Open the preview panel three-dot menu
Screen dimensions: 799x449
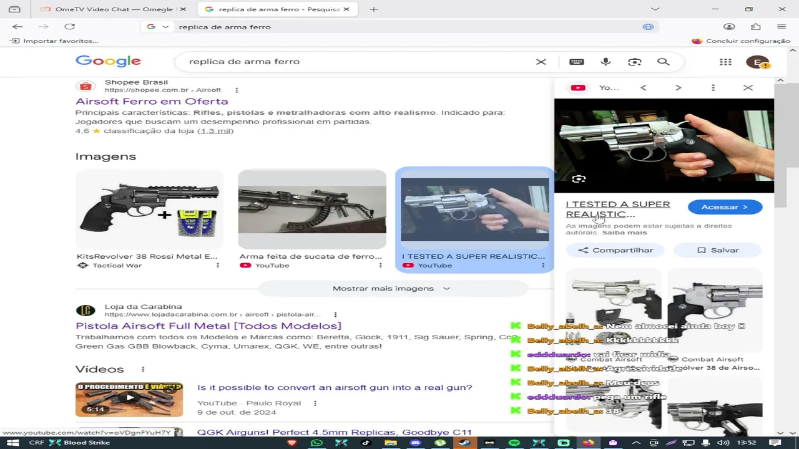point(713,88)
